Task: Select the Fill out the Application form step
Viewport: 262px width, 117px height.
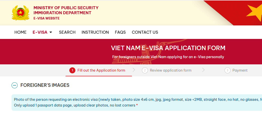Action: tap(101, 70)
